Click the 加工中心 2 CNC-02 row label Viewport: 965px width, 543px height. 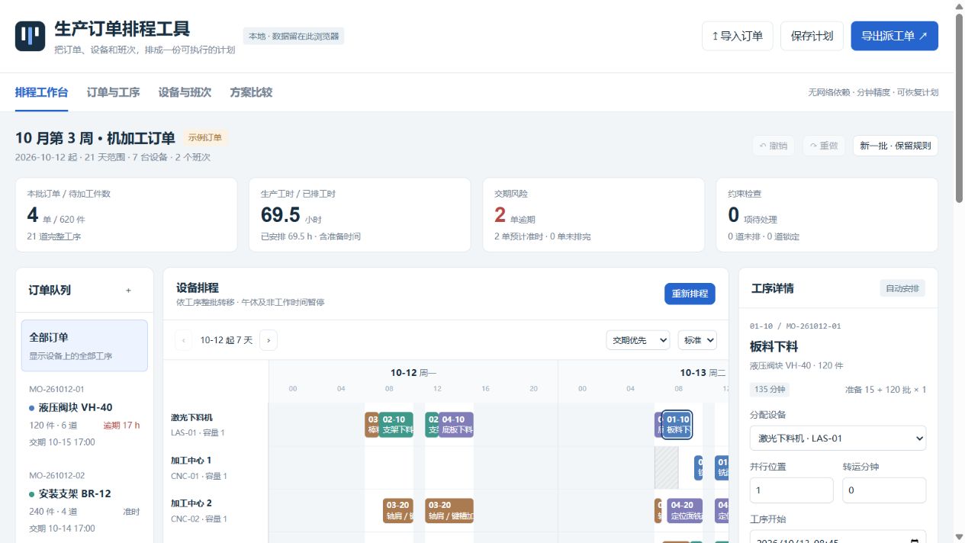pos(216,510)
